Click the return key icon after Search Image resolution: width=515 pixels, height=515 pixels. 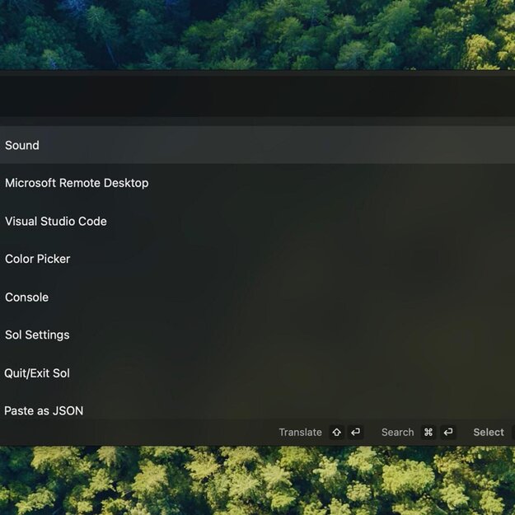(x=448, y=433)
